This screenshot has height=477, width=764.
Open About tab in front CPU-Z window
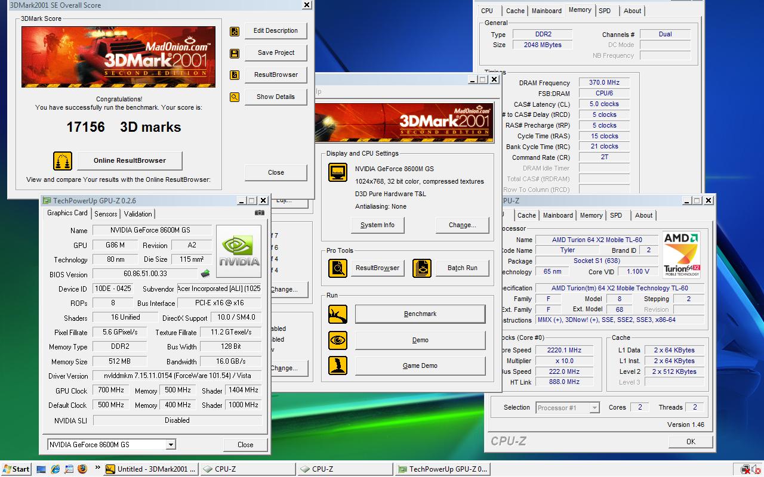coord(643,216)
